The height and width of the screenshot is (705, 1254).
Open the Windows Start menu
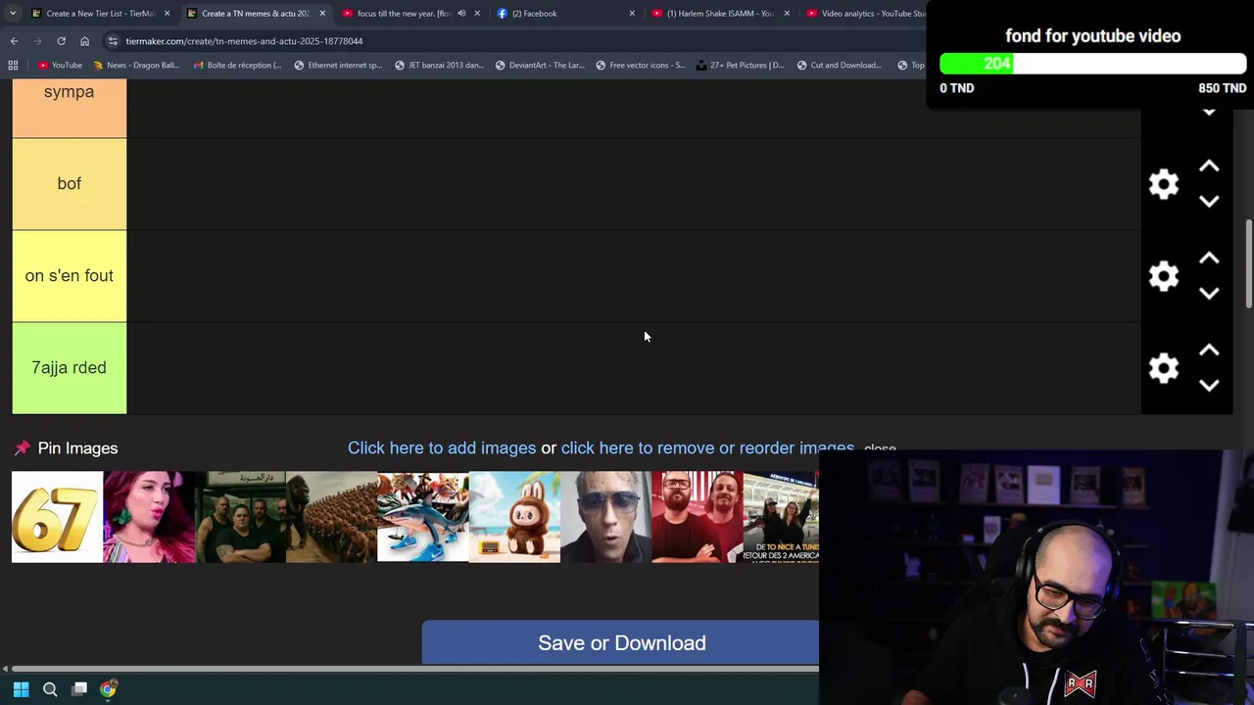(x=21, y=689)
